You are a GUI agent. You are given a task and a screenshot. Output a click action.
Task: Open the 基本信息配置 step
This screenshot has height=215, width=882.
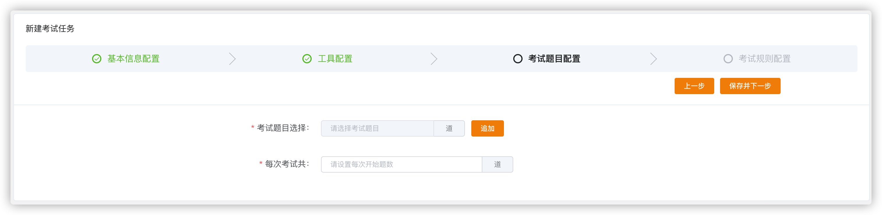[133, 59]
